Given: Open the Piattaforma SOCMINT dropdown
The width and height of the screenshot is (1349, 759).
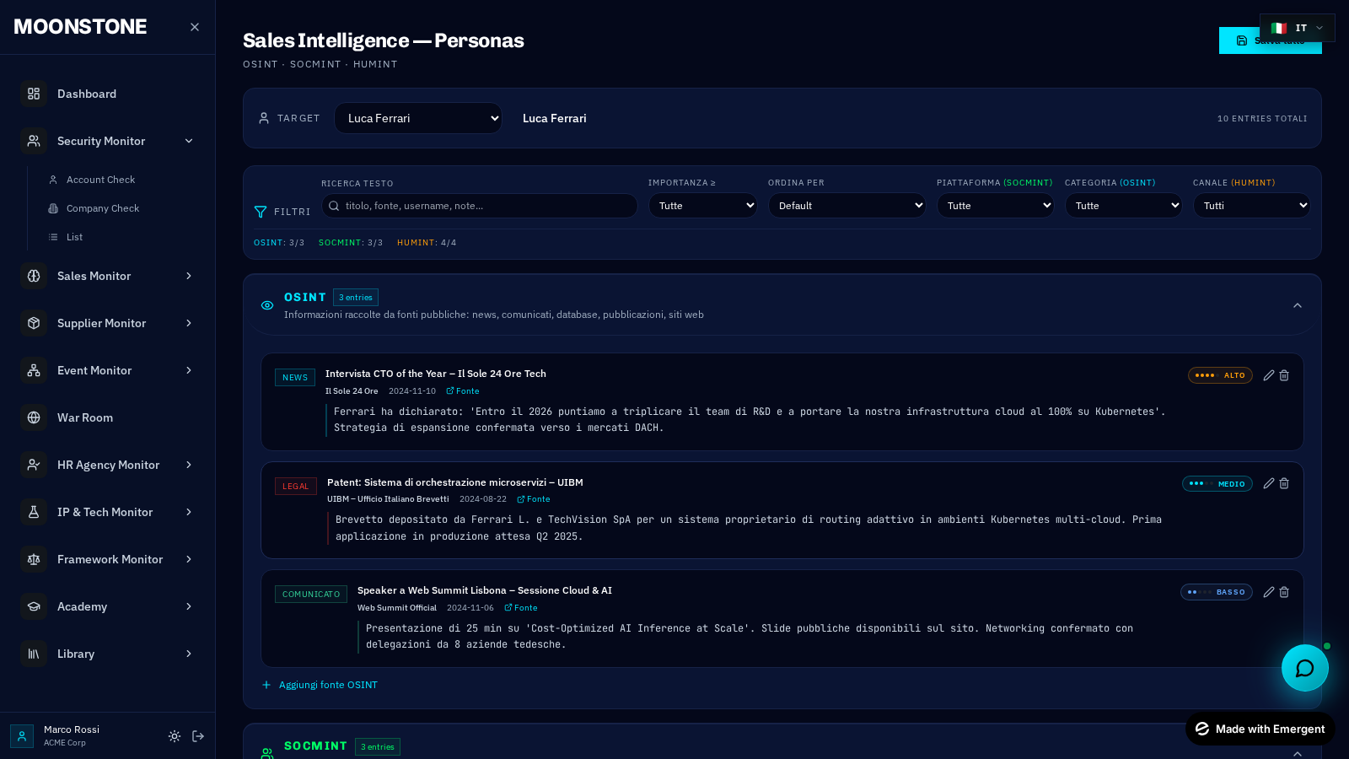Looking at the screenshot, I should (996, 206).
